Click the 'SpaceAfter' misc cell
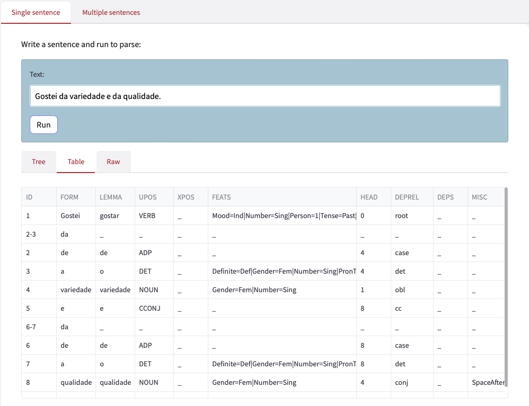Viewport: 529px width, 406px height. [488, 382]
